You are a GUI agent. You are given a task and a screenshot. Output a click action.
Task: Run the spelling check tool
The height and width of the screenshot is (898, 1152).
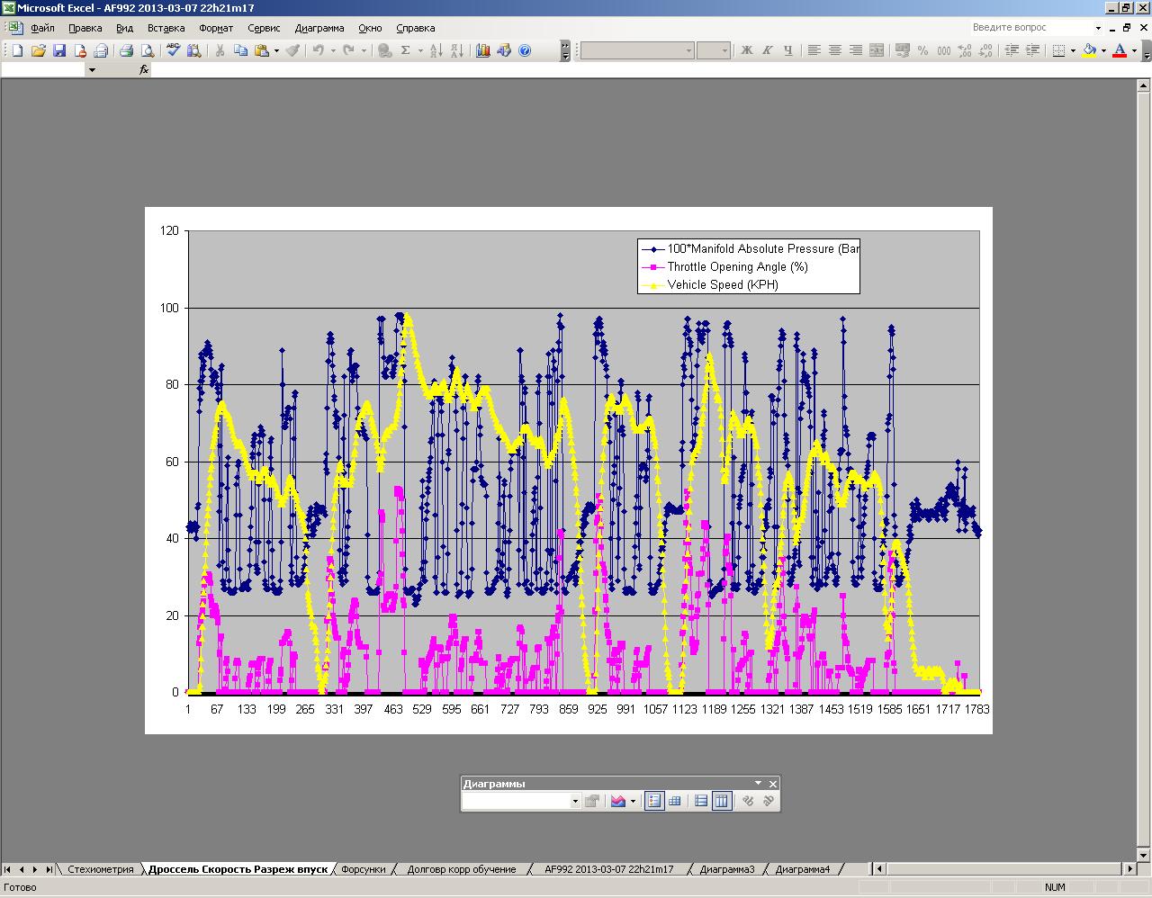coord(173,50)
